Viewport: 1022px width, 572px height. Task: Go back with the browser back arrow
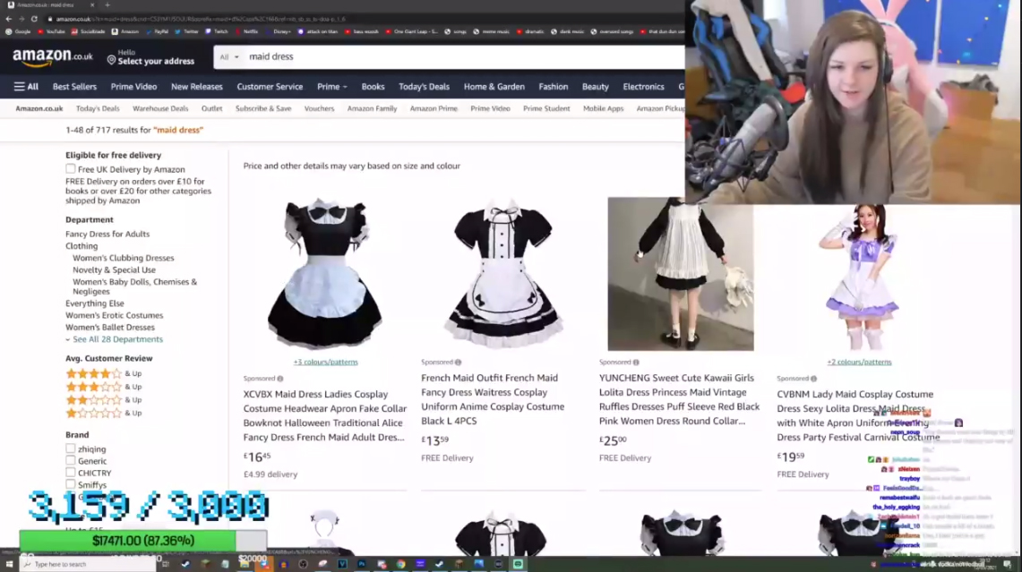coord(8,19)
